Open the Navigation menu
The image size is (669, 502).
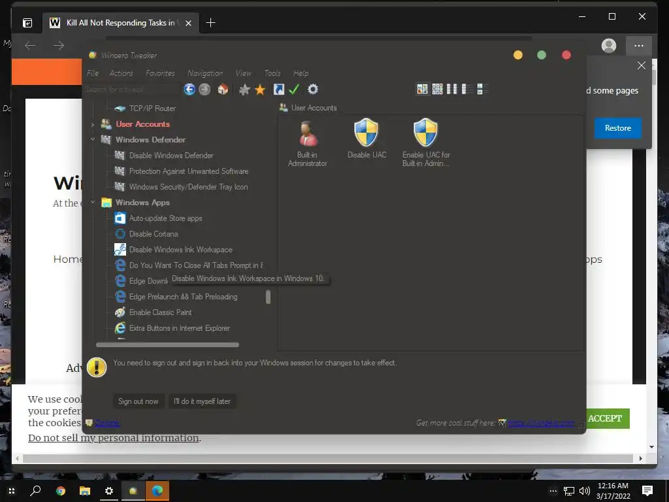pos(205,73)
